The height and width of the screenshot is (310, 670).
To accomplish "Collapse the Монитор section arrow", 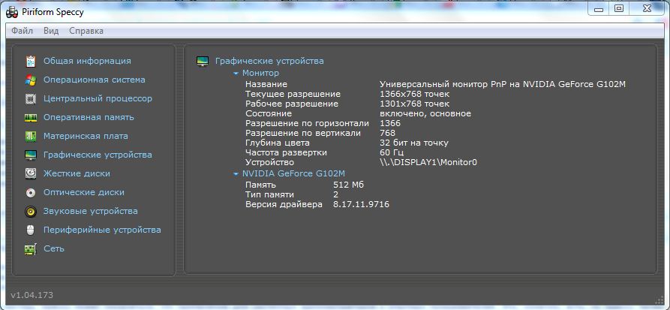I will coord(236,74).
